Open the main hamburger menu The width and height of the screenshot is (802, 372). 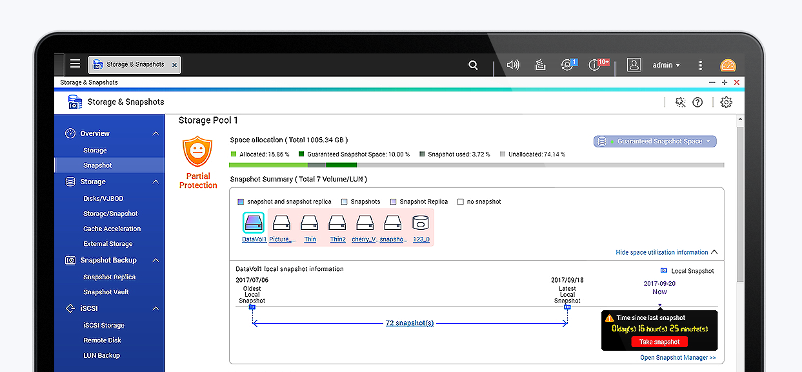(x=75, y=64)
